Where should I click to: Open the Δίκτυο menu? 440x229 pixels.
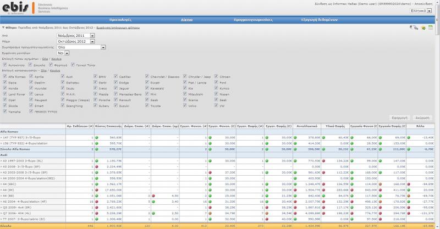coord(186,20)
